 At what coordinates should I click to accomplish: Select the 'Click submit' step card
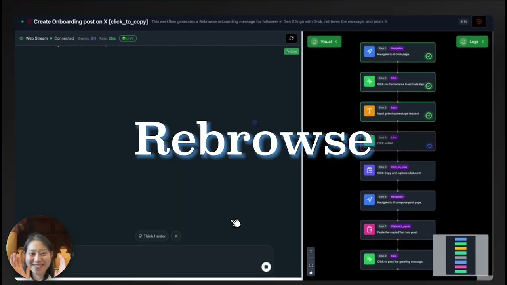398,141
